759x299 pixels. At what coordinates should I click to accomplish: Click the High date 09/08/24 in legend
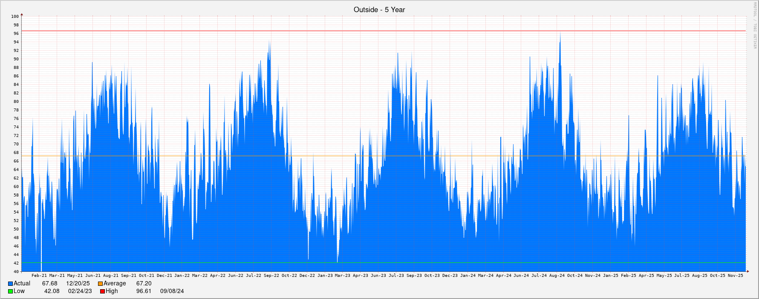click(172, 291)
